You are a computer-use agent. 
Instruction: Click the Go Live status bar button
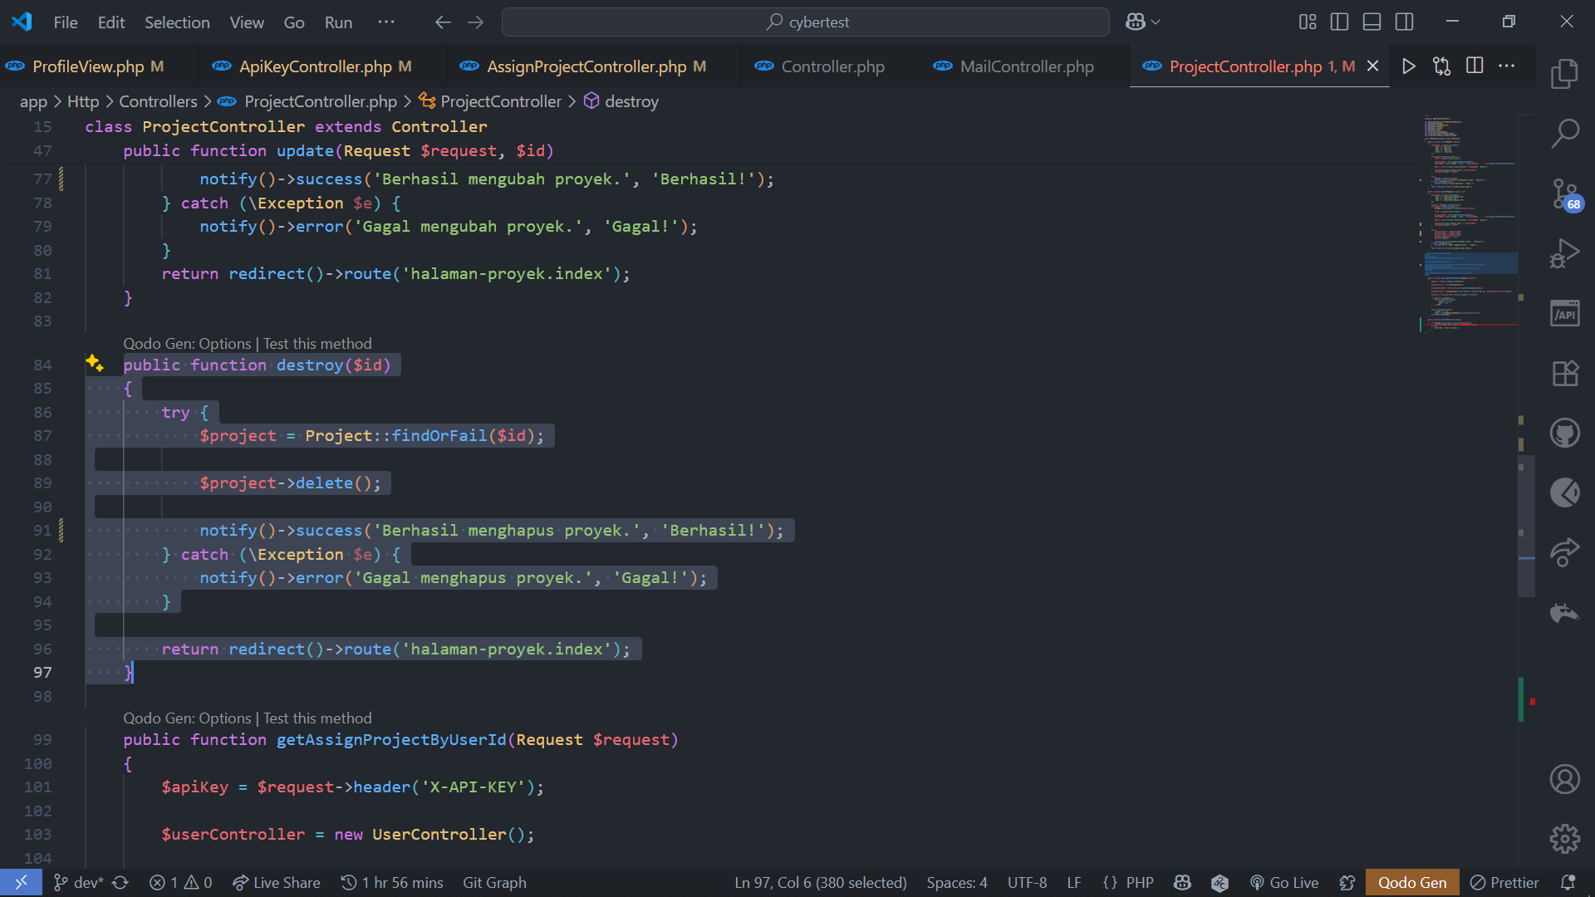[1284, 883]
